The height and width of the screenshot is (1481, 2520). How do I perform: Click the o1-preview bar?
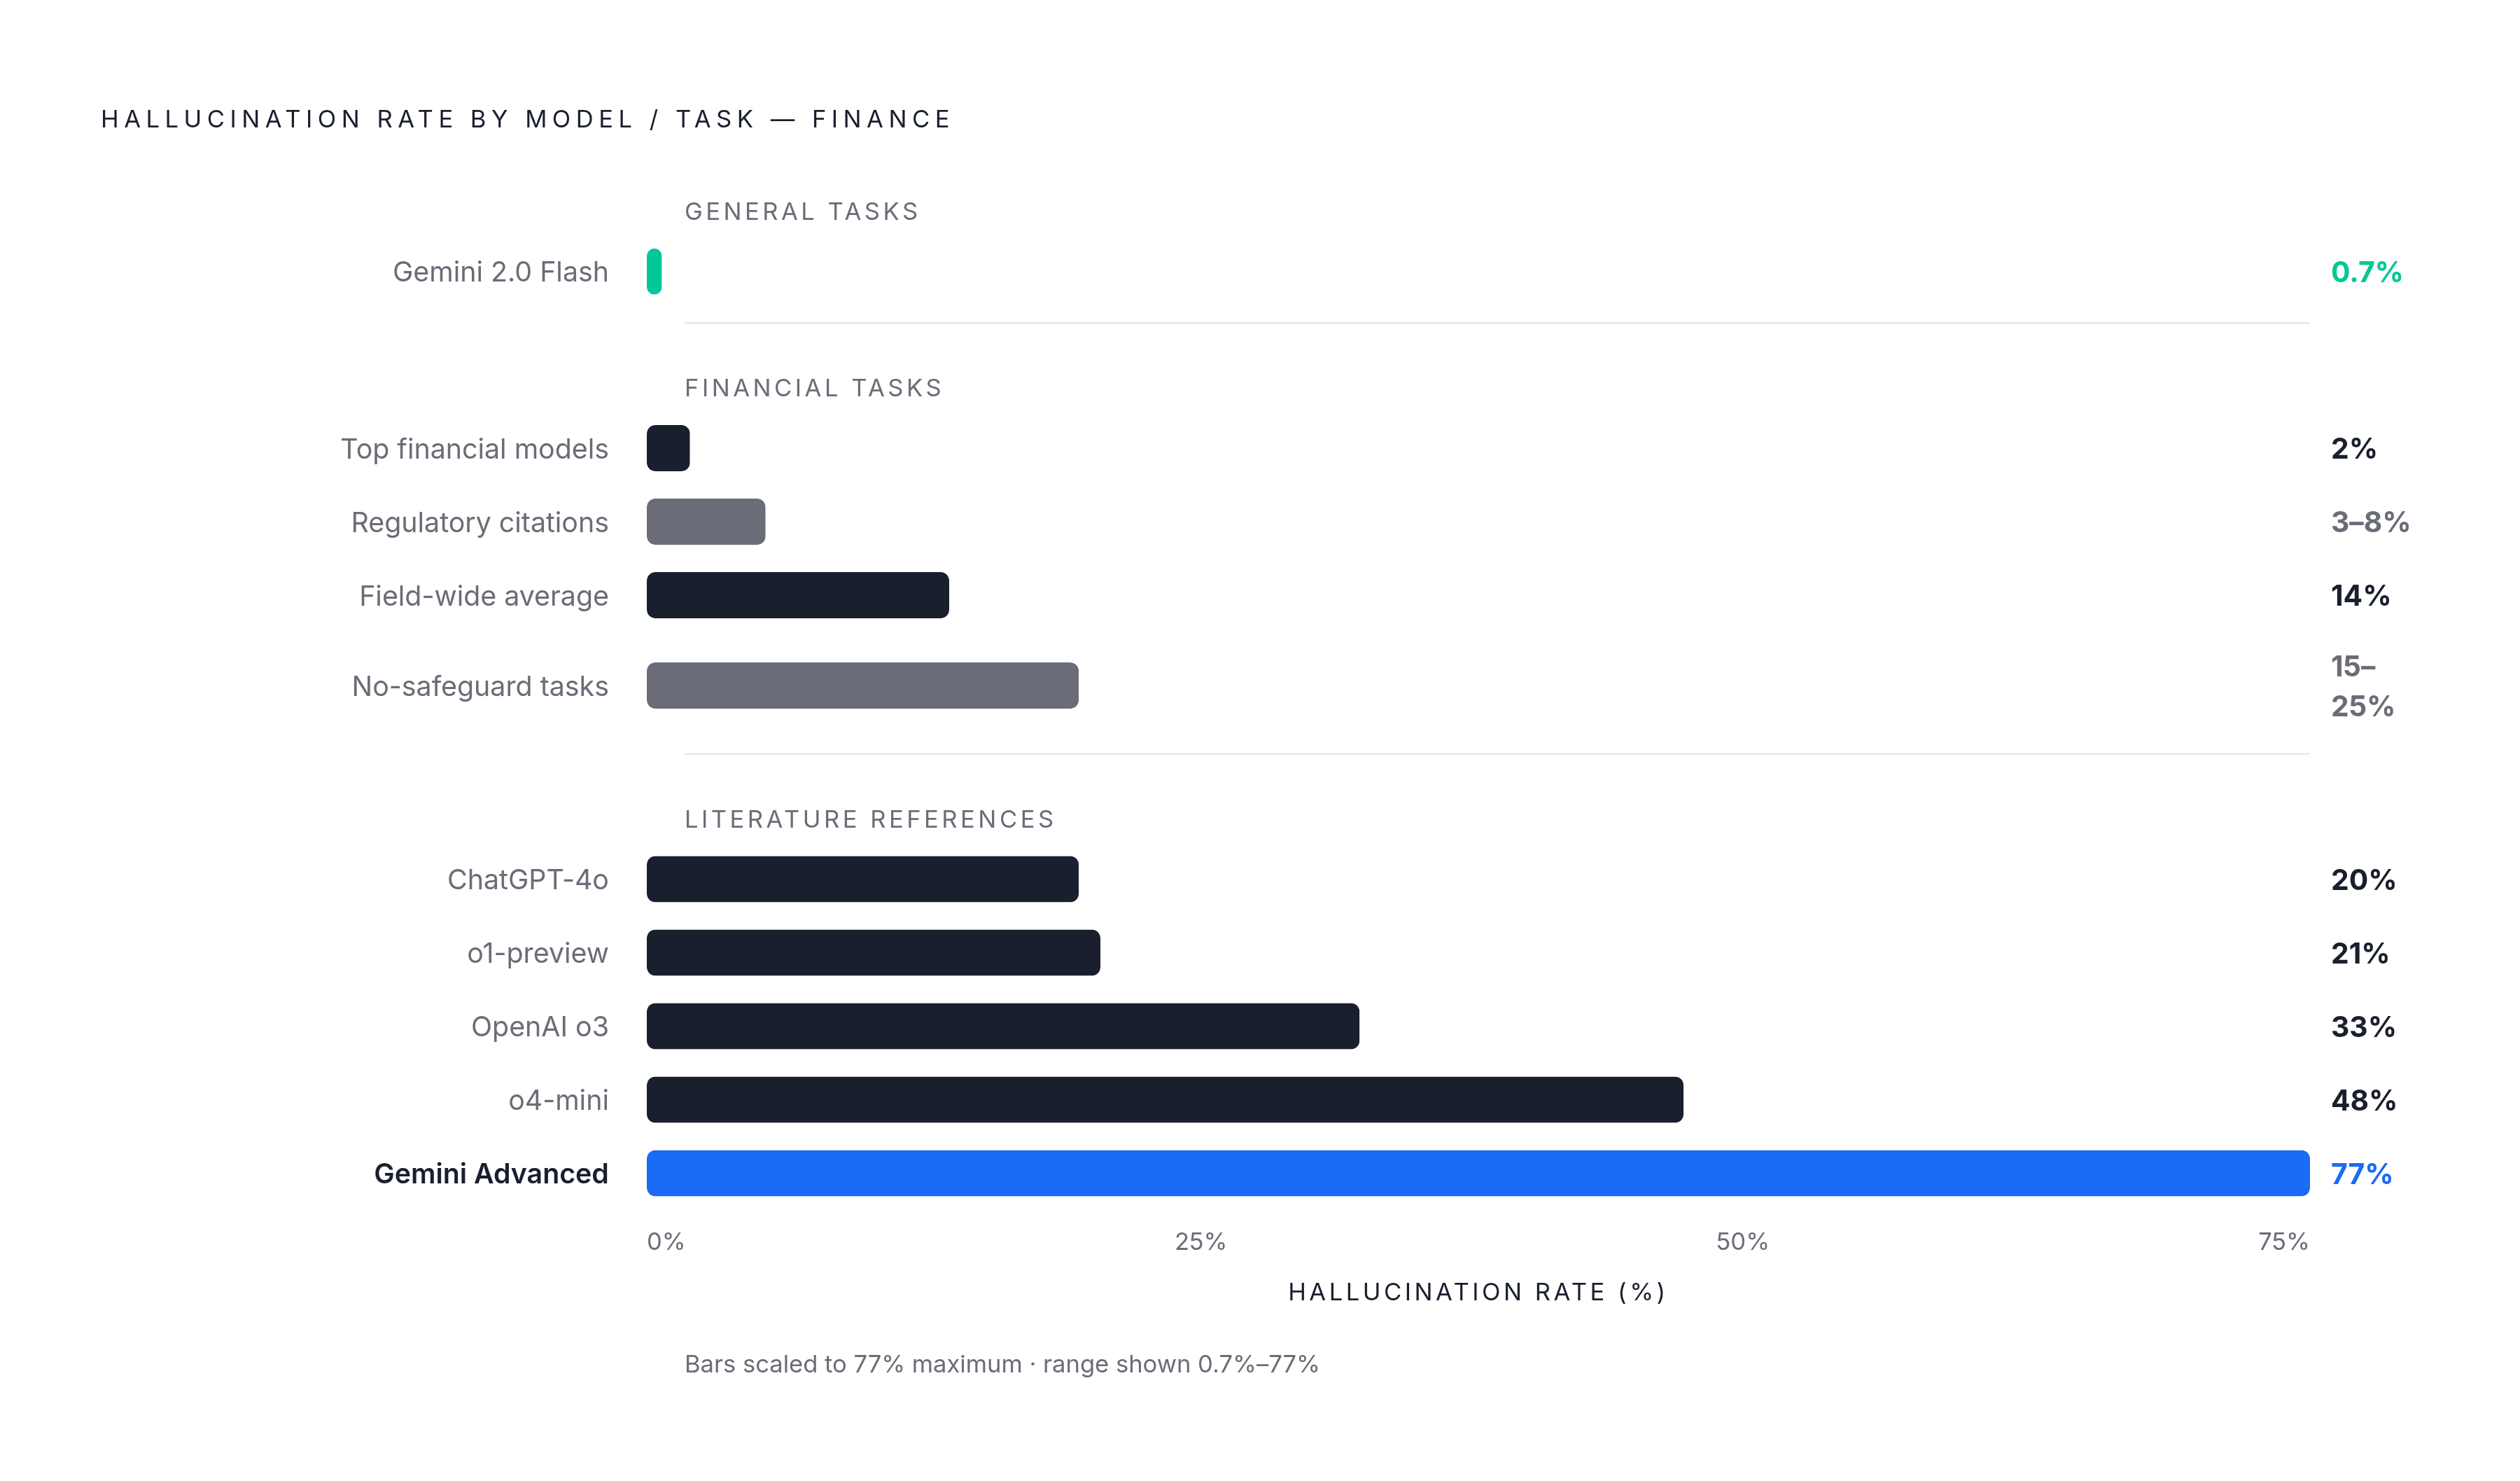(874, 952)
